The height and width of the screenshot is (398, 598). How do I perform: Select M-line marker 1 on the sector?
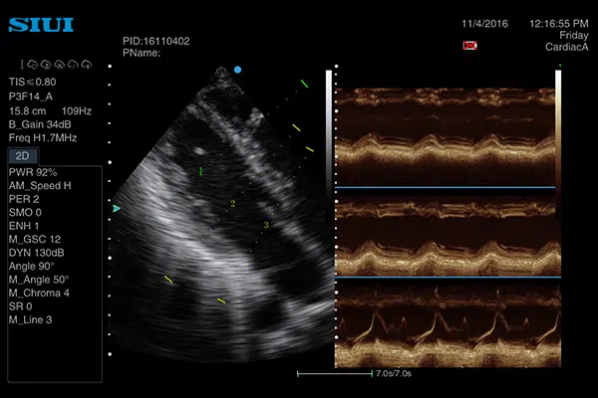click(201, 172)
